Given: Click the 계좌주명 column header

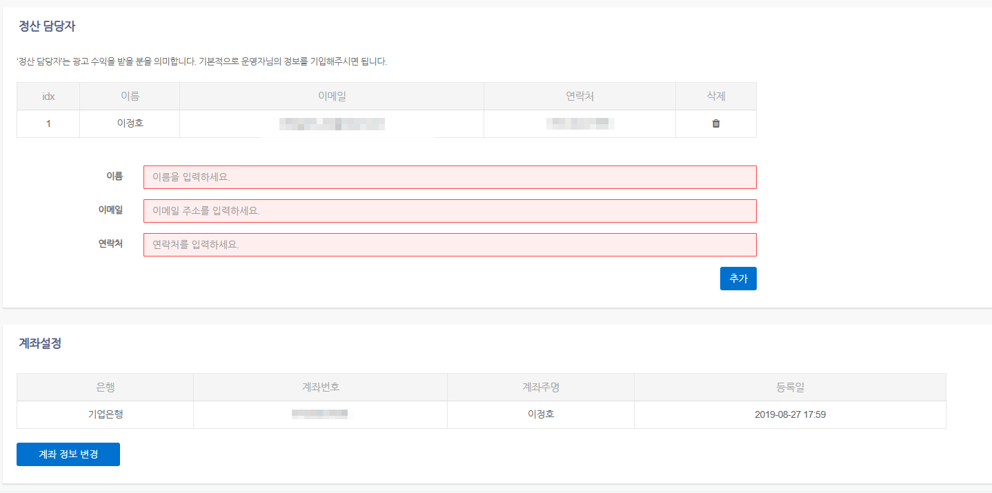Looking at the screenshot, I should [x=541, y=387].
